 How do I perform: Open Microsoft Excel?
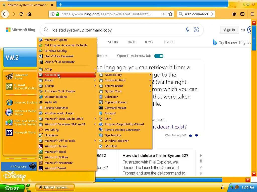pos(55,152)
